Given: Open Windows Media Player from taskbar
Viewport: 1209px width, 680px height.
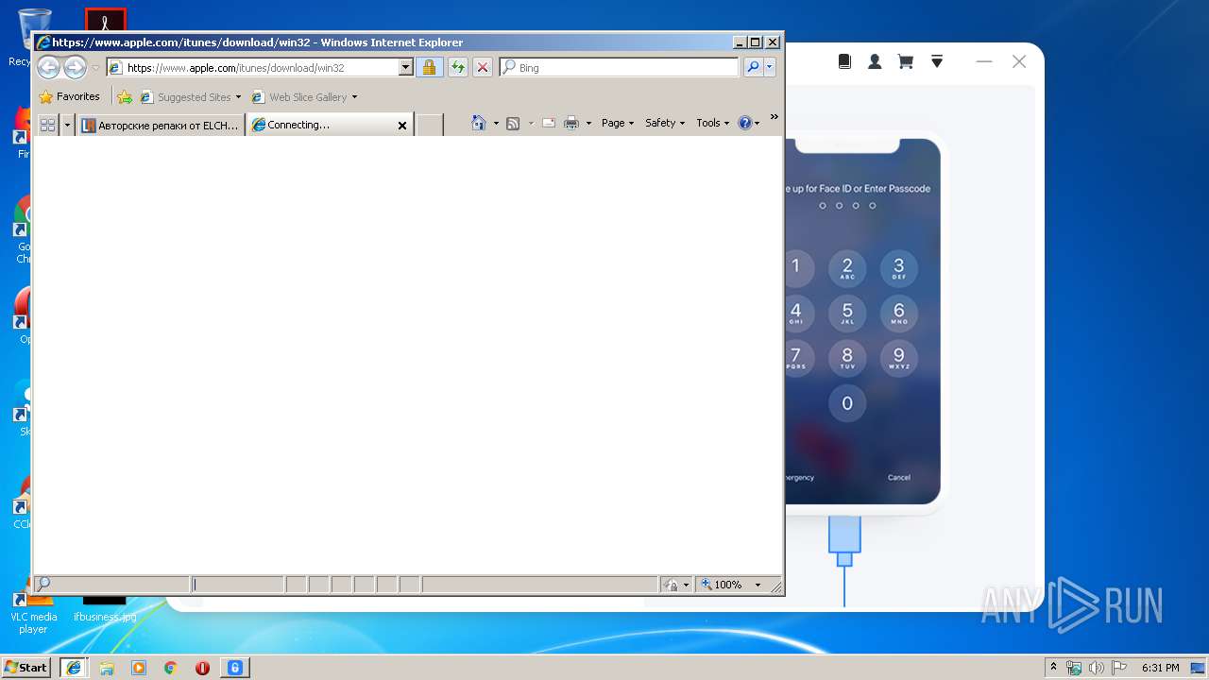Looking at the screenshot, I should [x=139, y=668].
